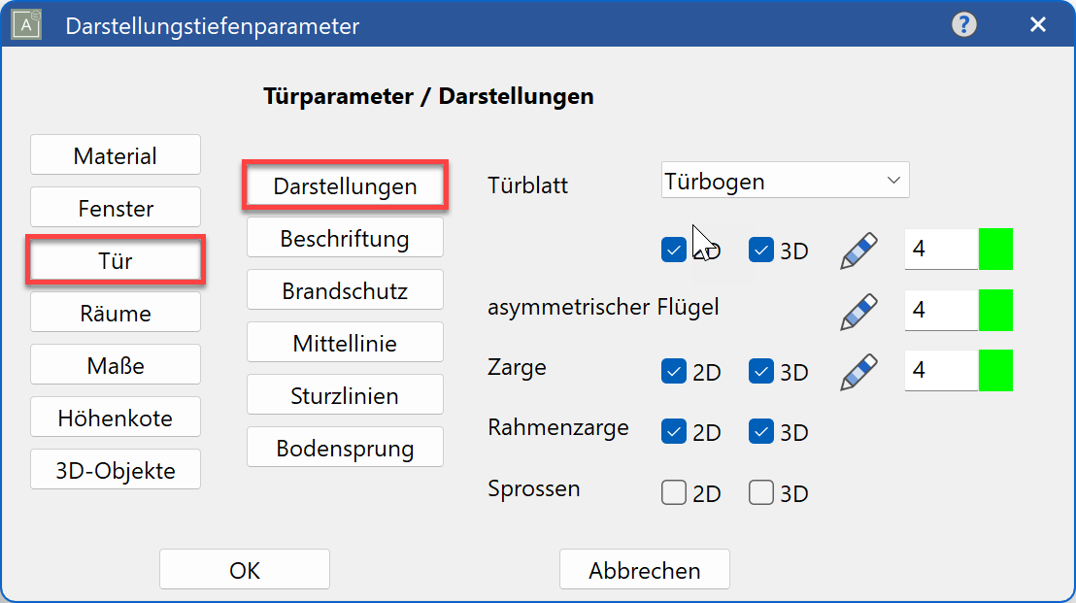This screenshot has height=603, width=1076.
Task: Open the 3D-Objekte category
Action: tap(116, 470)
